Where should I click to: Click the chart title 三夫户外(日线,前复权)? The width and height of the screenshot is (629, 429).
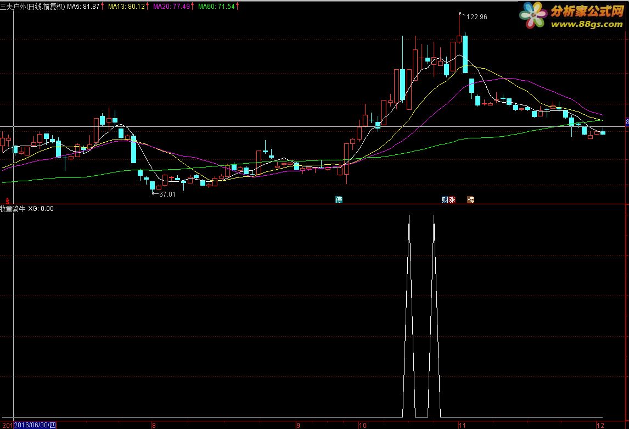(32, 7)
